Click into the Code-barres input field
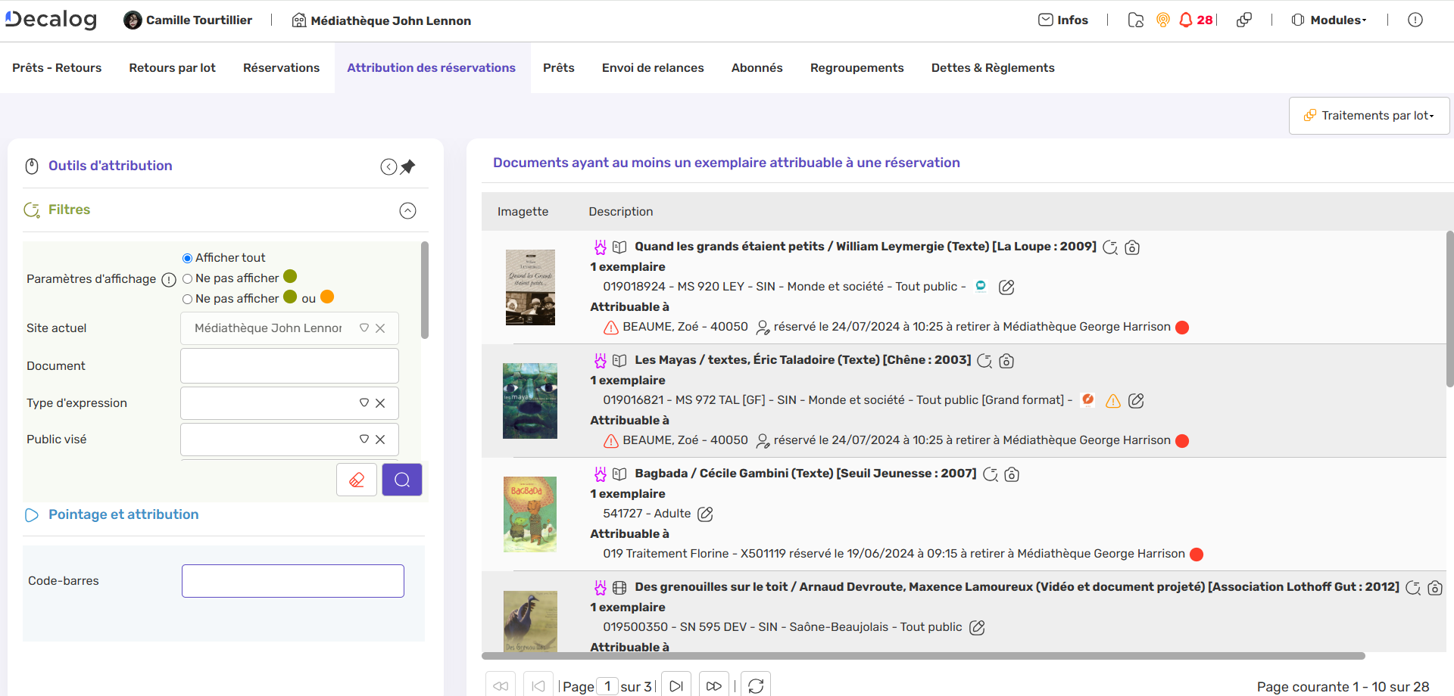The image size is (1454, 696). pyautogui.click(x=292, y=581)
